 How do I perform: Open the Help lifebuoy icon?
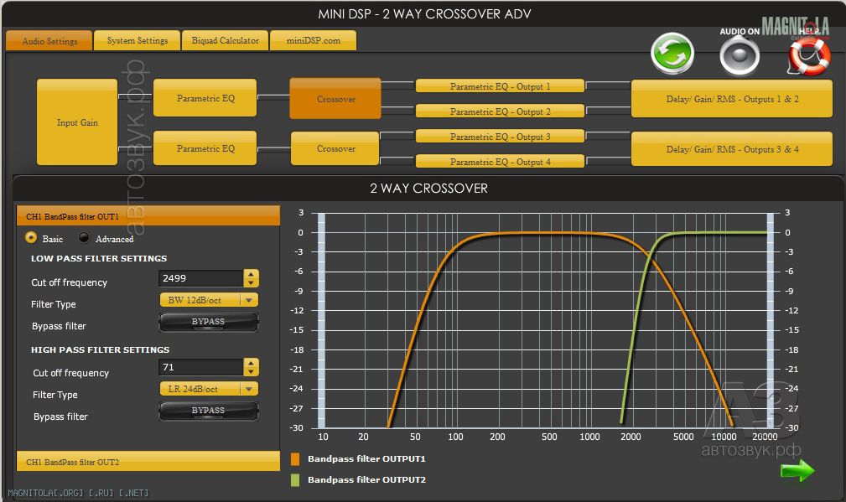pos(809,56)
